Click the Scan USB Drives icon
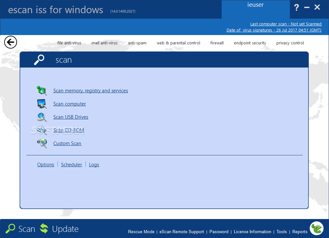The image size is (329, 238). pyautogui.click(x=41, y=117)
